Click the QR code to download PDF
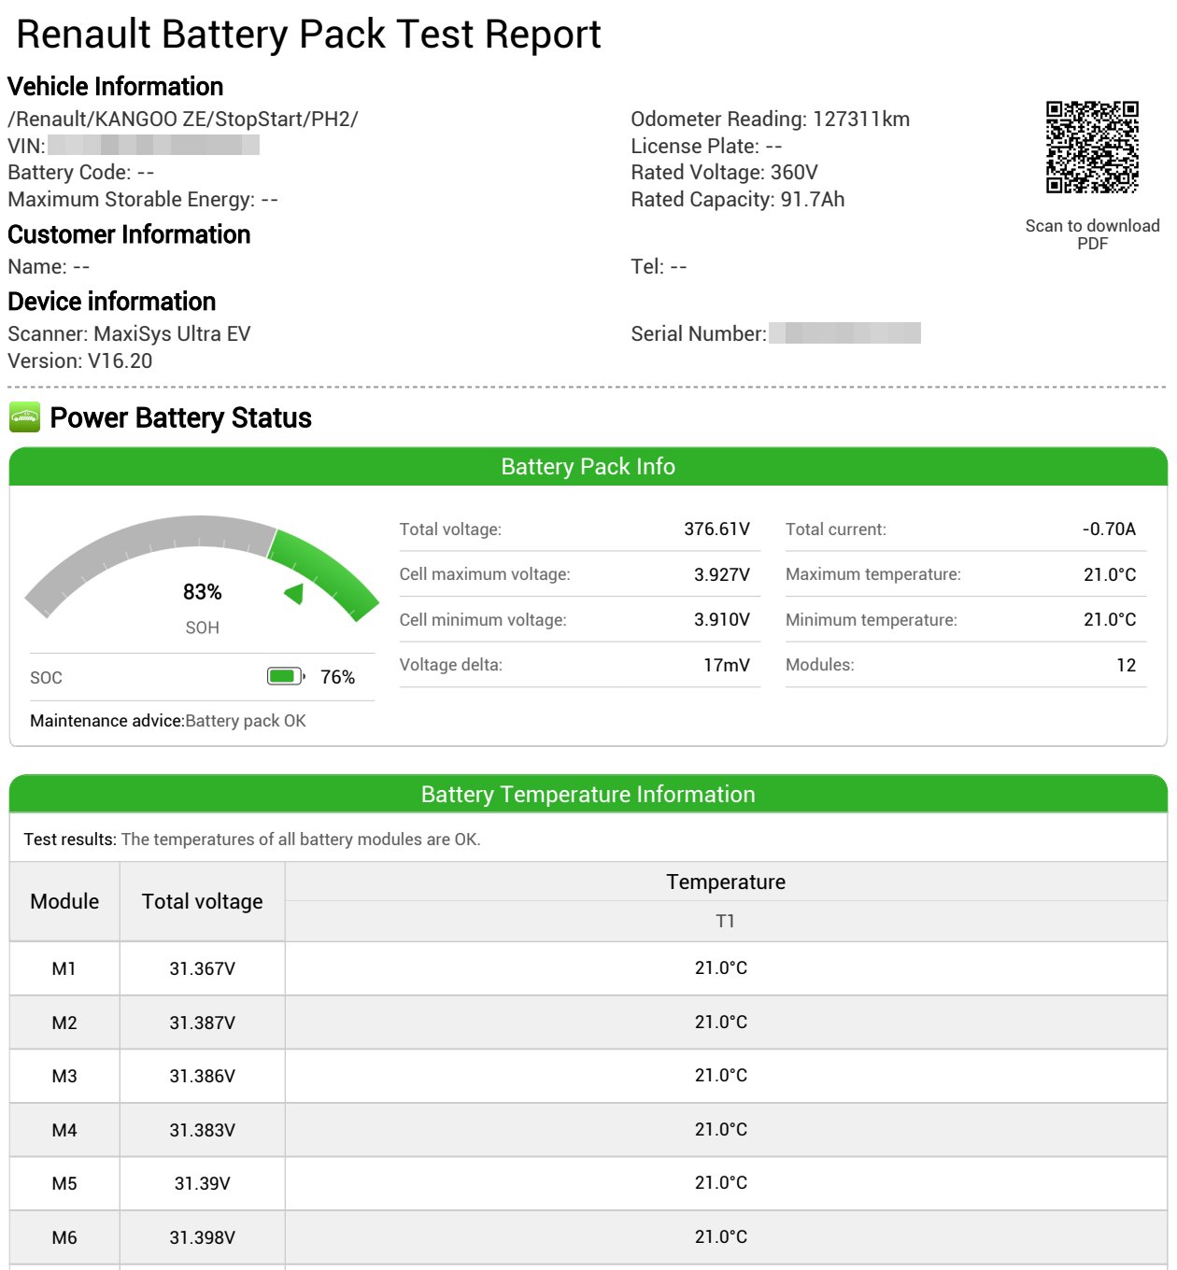The image size is (1177, 1270). tap(1092, 147)
